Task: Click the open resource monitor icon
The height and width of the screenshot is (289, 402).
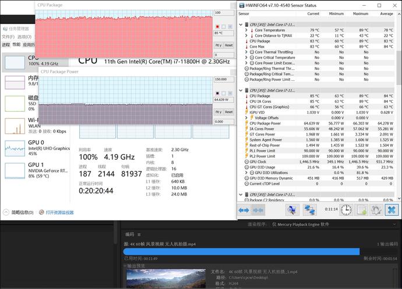Action: point(41,212)
